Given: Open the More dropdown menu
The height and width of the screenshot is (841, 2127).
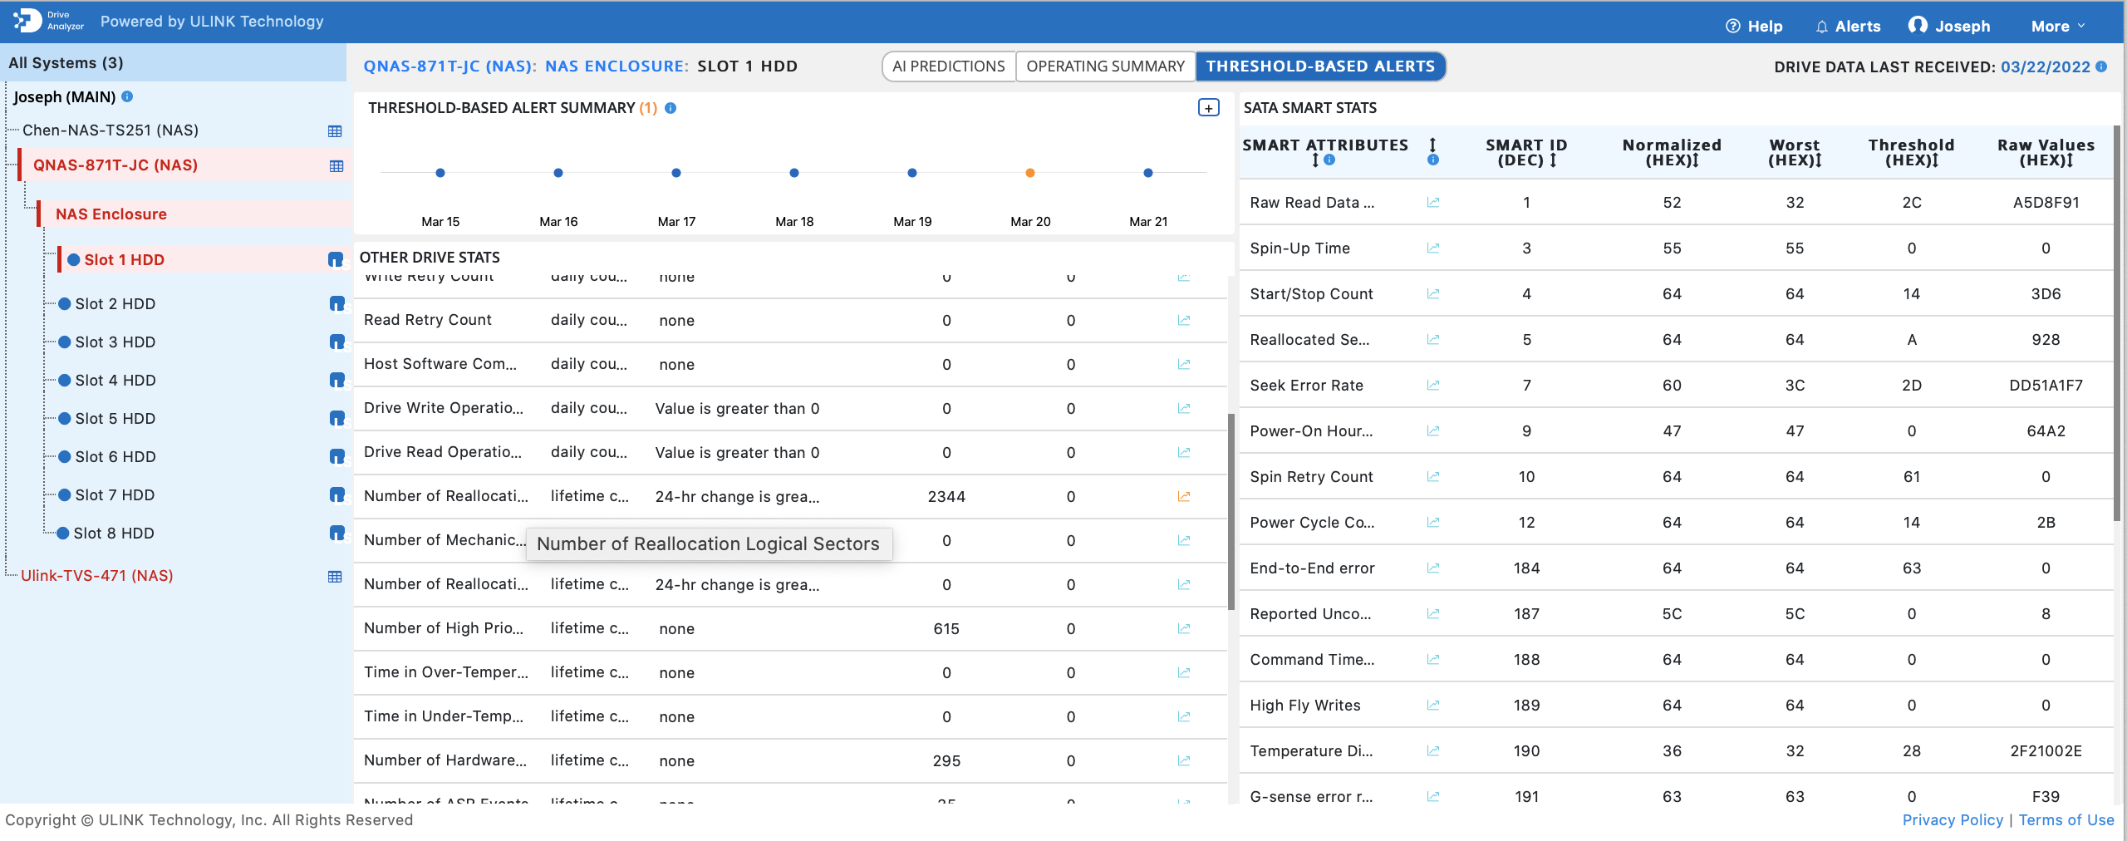Looking at the screenshot, I should (x=2057, y=26).
